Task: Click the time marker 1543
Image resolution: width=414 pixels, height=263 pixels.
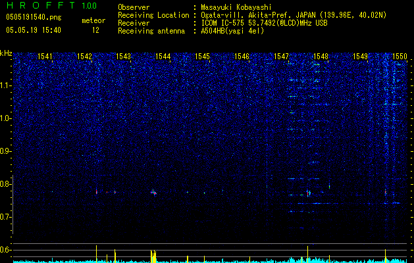Action: point(123,57)
